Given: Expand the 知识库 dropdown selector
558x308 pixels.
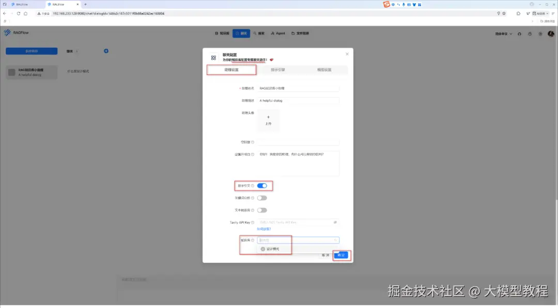Looking at the screenshot, I should [298, 240].
